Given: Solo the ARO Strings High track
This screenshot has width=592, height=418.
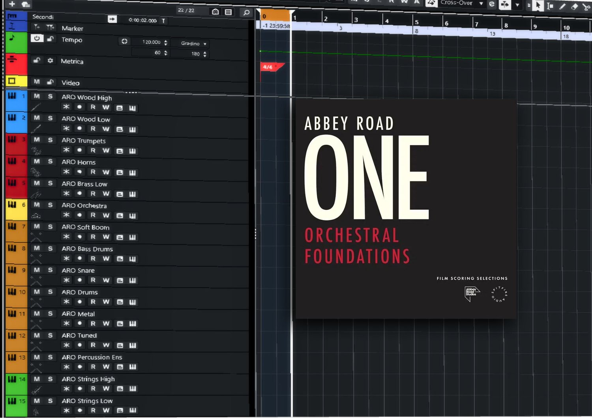Looking at the screenshot, I should point(50,379).
